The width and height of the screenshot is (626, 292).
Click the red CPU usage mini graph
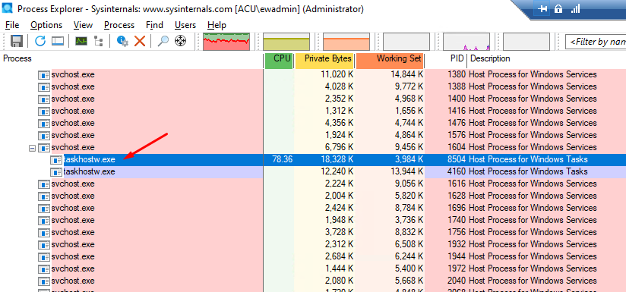[226, 42]
